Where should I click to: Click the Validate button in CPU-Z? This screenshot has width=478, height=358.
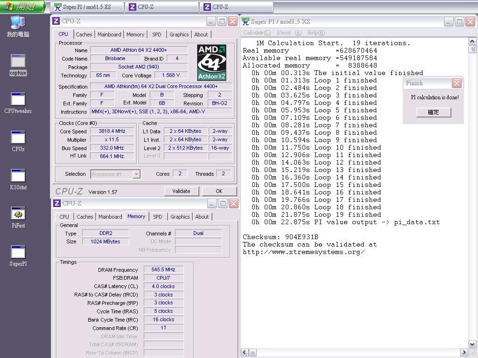coord(182,191)
